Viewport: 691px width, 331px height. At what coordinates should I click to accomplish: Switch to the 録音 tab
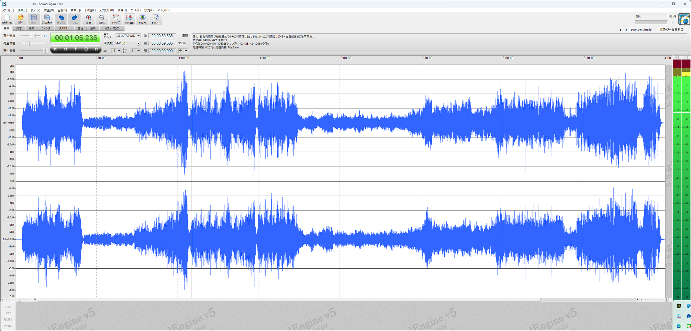click(x=19, y=28)
